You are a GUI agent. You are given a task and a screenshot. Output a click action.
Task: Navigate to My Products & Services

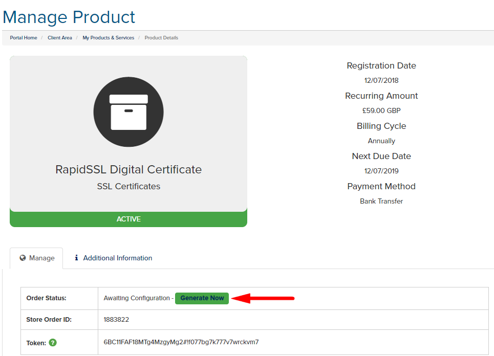[109, 38]
